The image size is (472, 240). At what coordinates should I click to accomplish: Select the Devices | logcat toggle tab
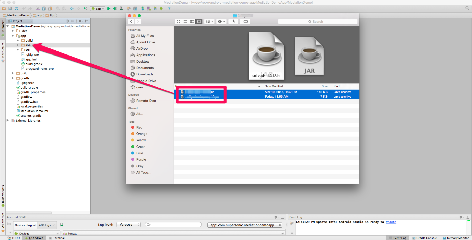(25, 225)
